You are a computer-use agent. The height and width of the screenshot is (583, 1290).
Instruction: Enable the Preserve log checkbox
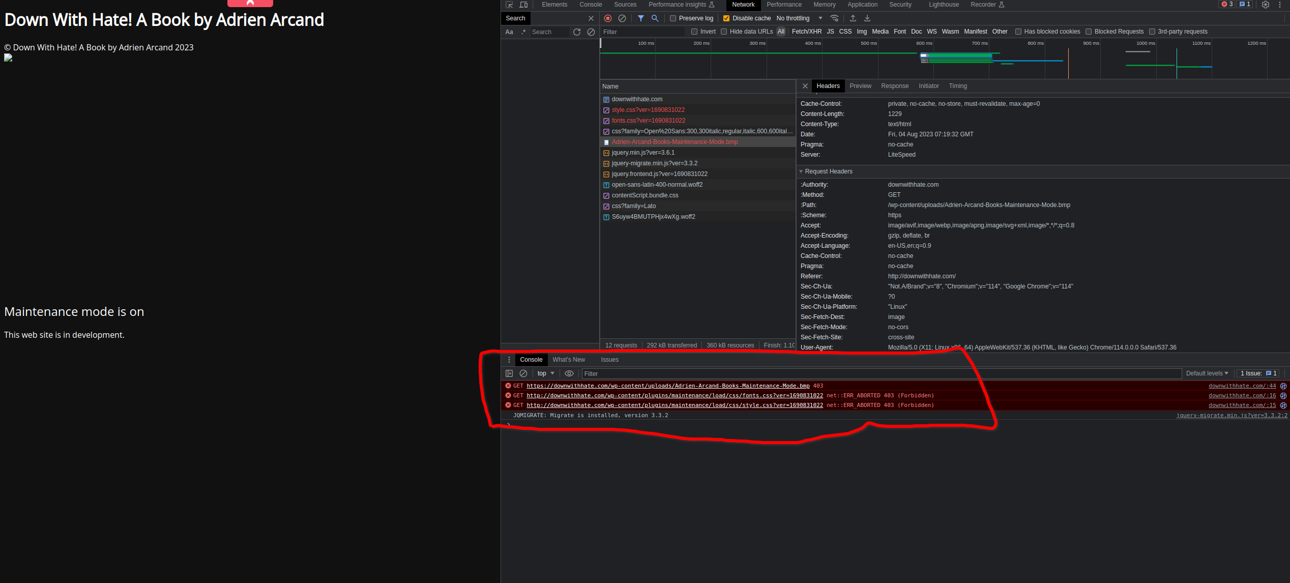[x=673, y=18]
